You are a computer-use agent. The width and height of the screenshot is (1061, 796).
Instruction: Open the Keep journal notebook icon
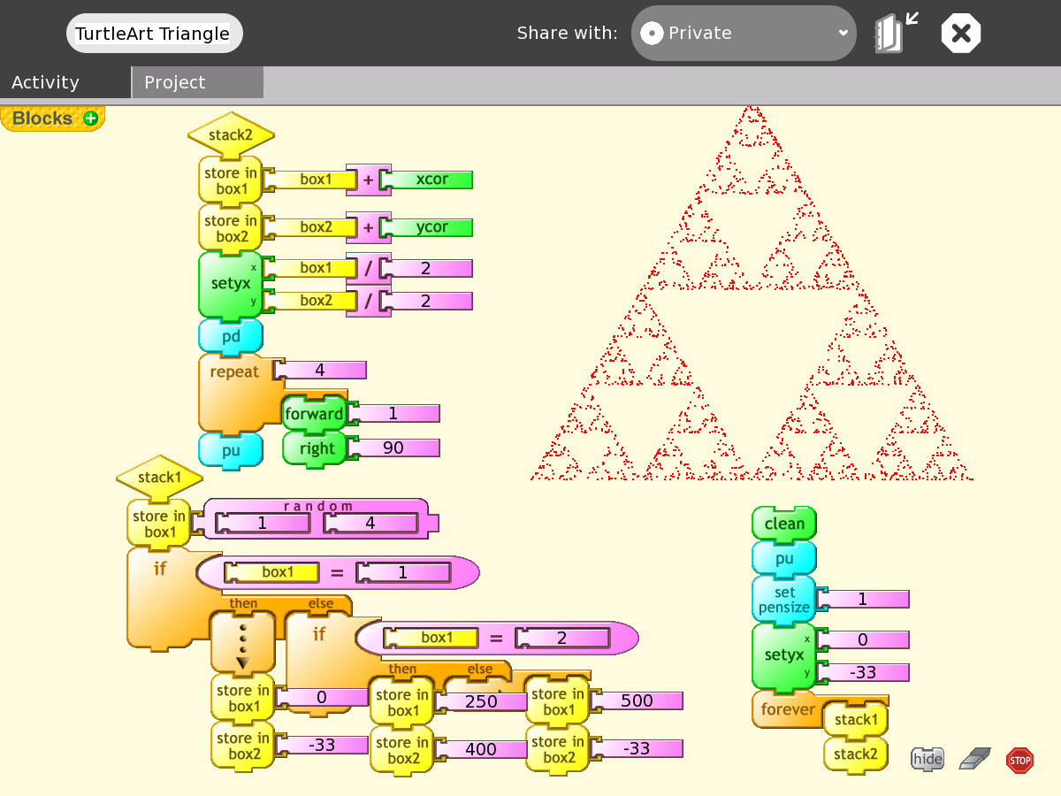[894, 34]
